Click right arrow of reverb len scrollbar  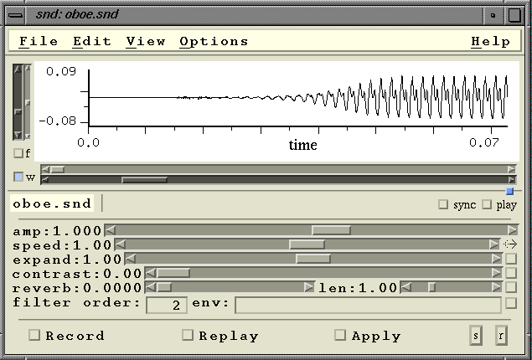point(498,287)
